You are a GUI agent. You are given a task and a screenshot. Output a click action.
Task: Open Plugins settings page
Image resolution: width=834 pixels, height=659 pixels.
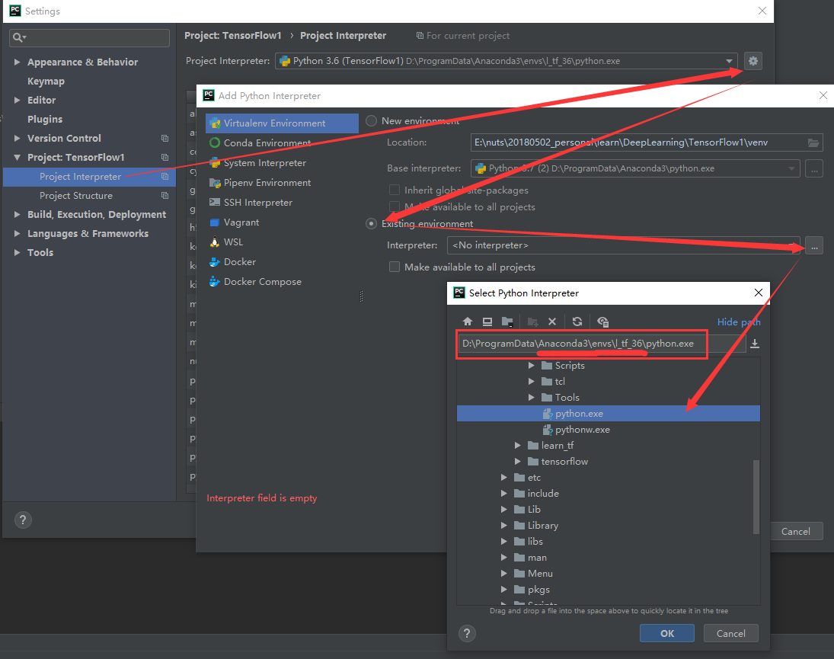click(x=45, y=119)
